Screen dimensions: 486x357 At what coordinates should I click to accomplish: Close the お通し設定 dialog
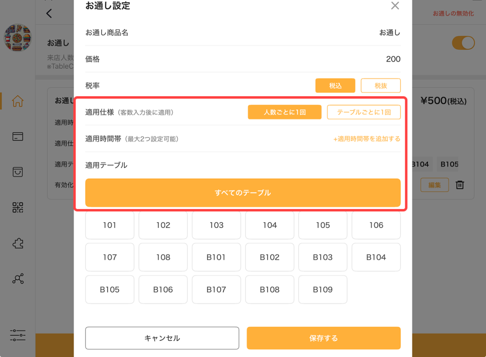(395, 6)
